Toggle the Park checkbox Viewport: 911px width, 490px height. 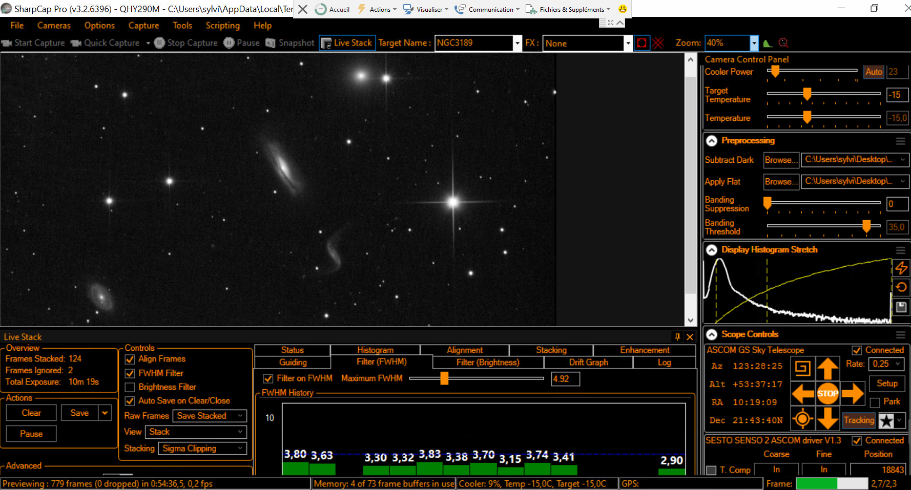(x=875, y=402)
